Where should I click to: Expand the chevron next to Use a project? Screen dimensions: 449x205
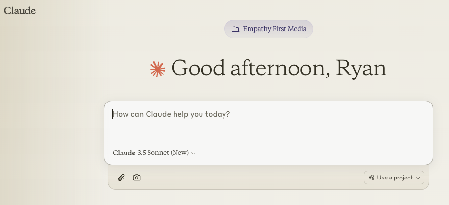pyautogui.click(x=418, y=178)
